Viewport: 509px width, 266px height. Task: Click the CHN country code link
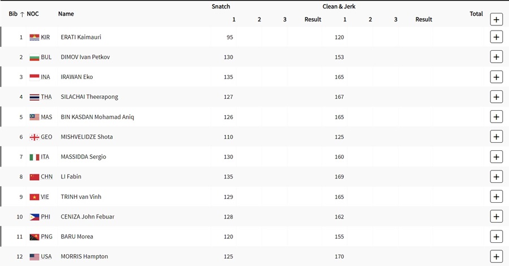point(47,177)
